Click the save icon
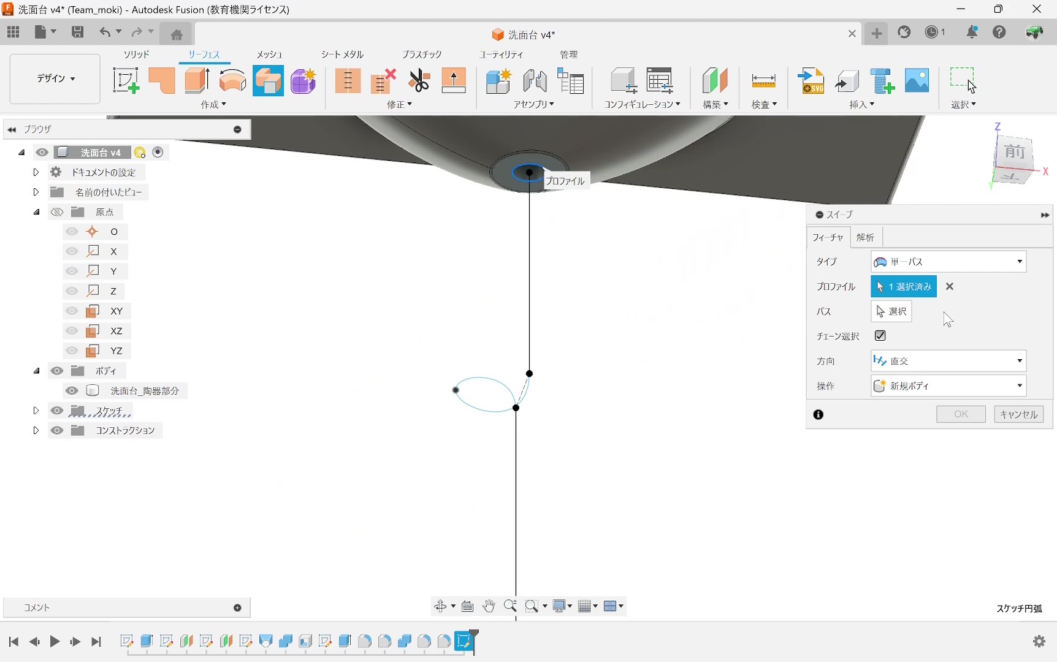The image size is (1057, 662). click(x=77, y=32)
